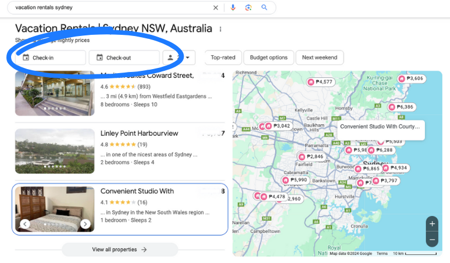
Task: Click the blue magnifier search icon
Action: click(264, 8)
